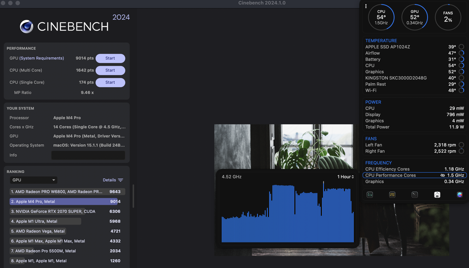Click the ring indicator in the Airflow row
Viewport: 469px width, 268px height.
[x=461, y=53]
